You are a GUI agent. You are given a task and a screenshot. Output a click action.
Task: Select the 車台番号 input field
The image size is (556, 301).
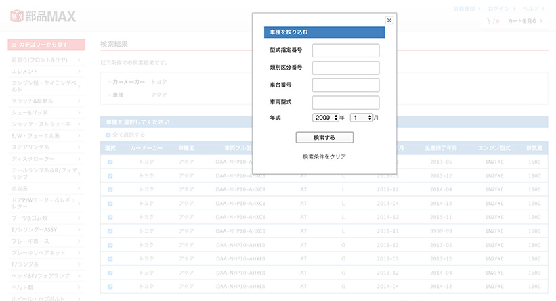[346, 85]
